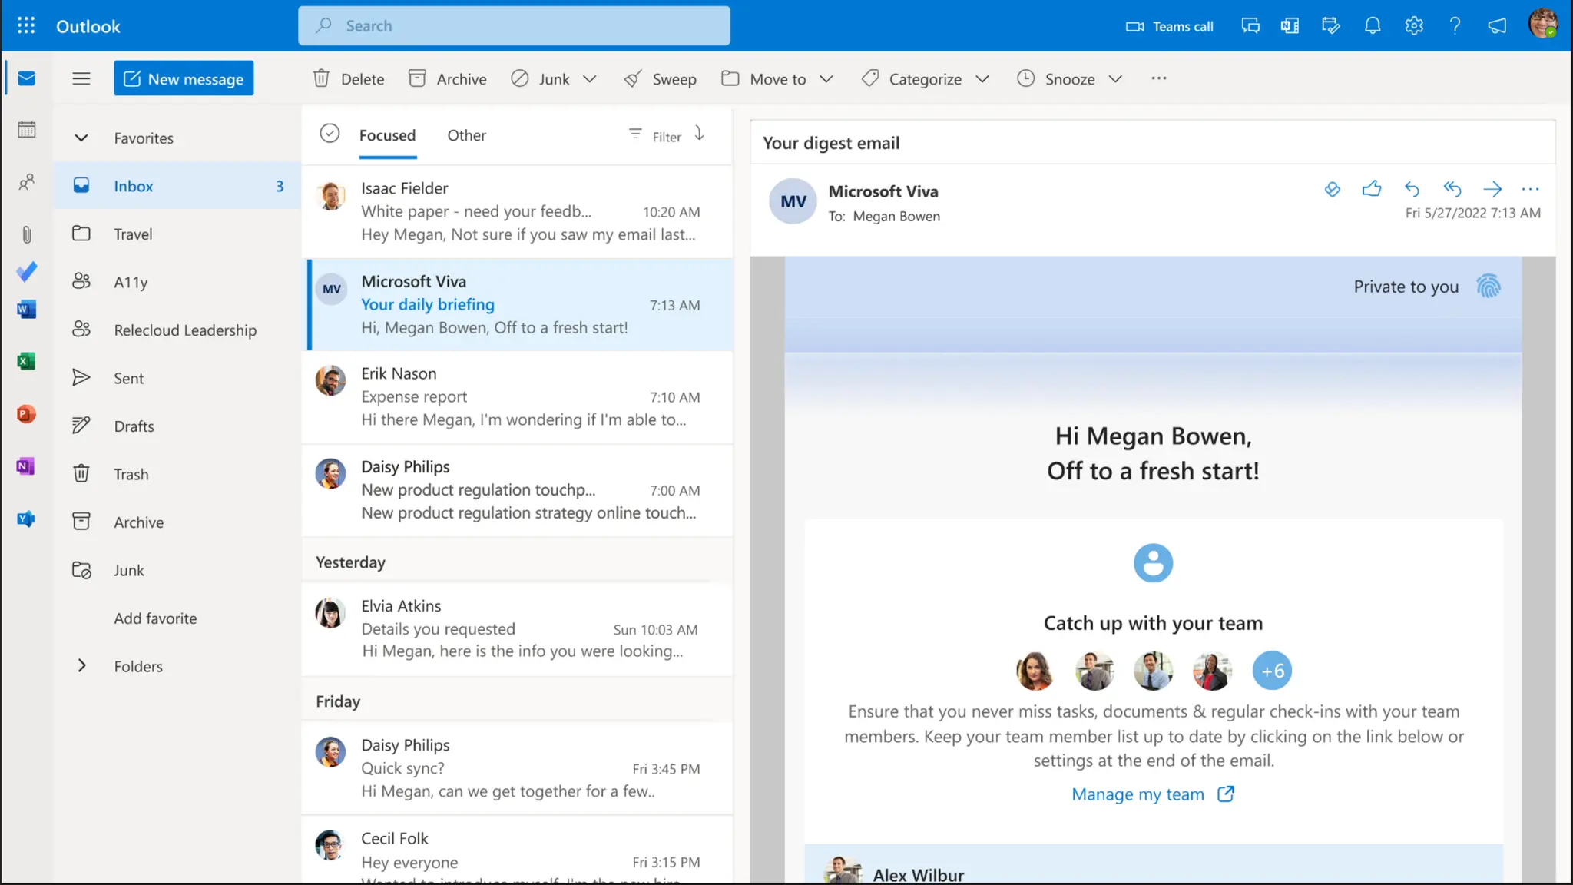Click the New message button

184,78
